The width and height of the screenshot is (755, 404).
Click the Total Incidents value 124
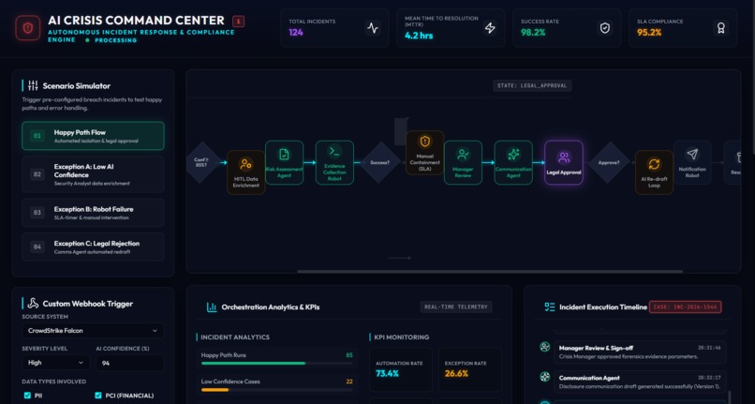click(x=296, y=33)
